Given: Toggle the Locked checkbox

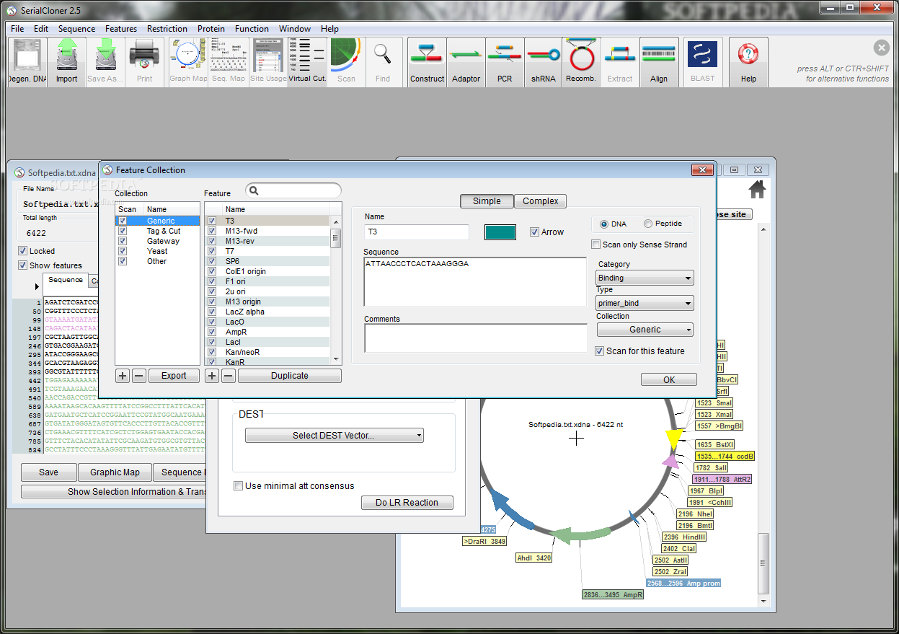Looking at the screenshot, I should pyautogui.click(x=23, y=251).
